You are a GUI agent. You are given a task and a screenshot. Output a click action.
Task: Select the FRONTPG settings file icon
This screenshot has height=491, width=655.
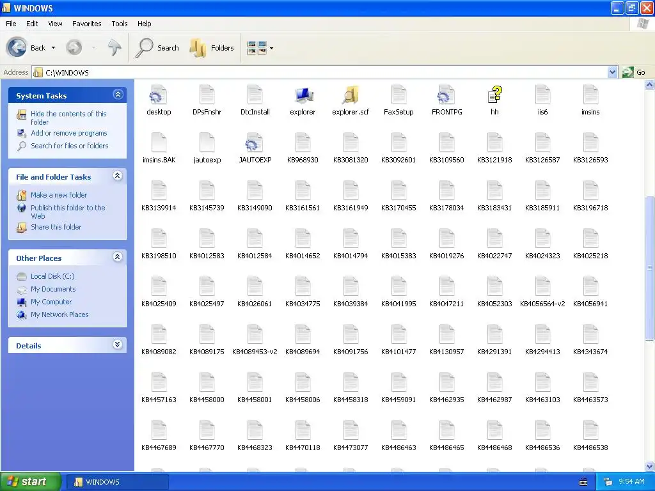coord(446,95)
